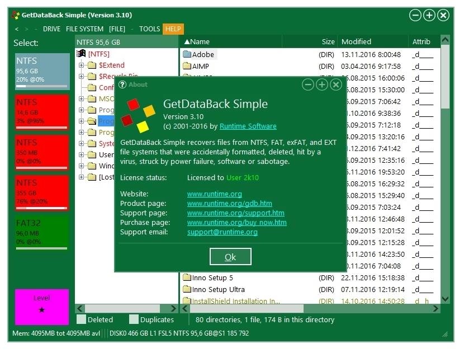Click the Adobe folder icon in file list
This screenshot has height=353, width=464.
[x=187, y=54]
